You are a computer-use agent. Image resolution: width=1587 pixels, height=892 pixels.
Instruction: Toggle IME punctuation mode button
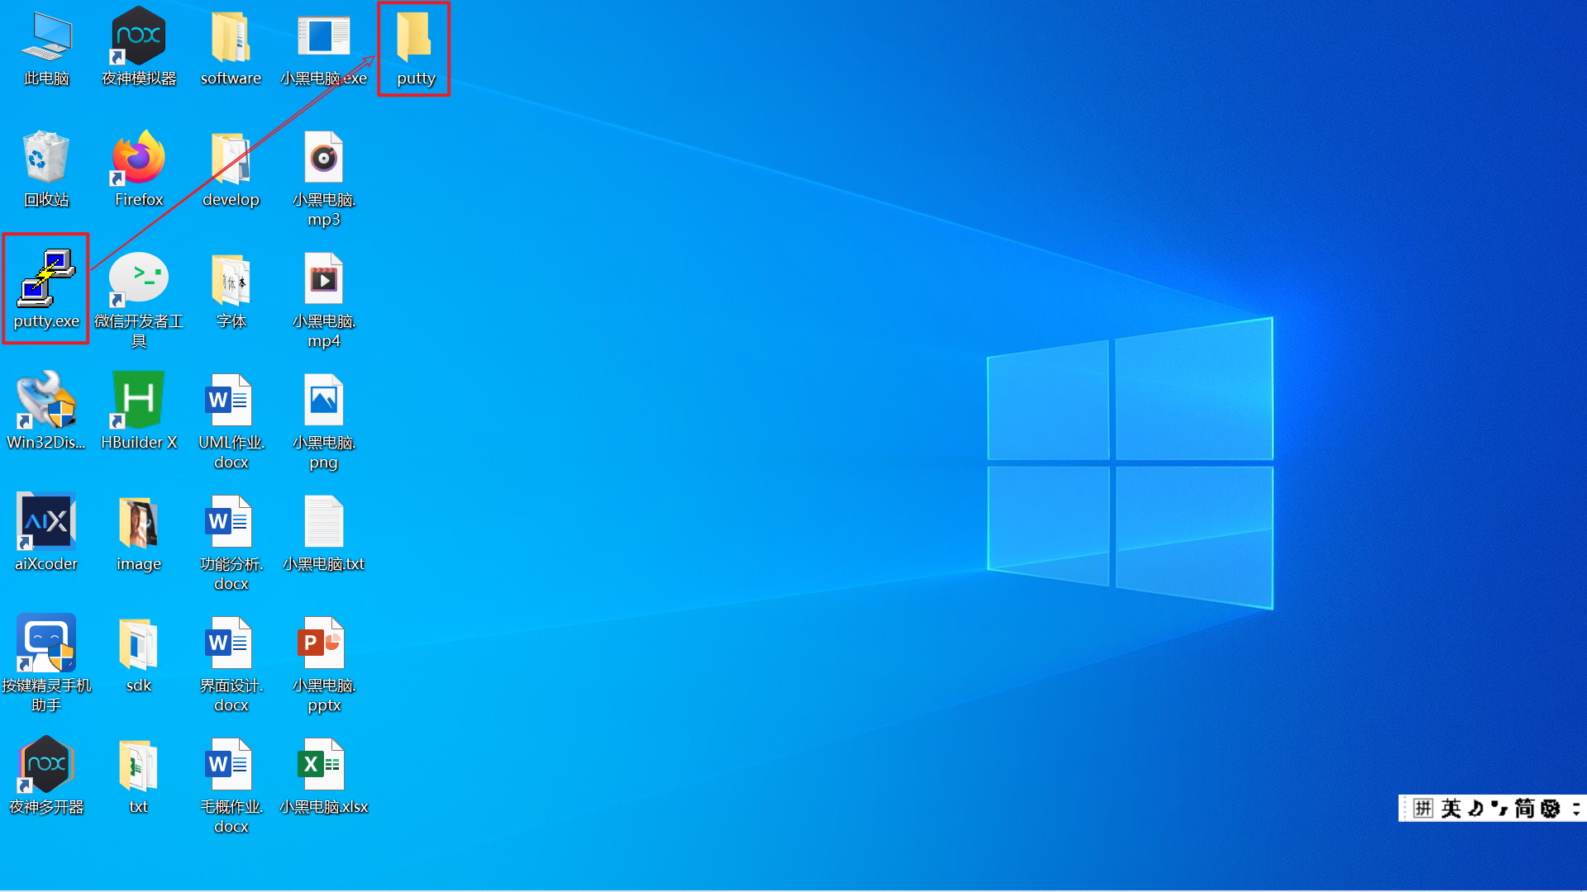coord(1499,808)
